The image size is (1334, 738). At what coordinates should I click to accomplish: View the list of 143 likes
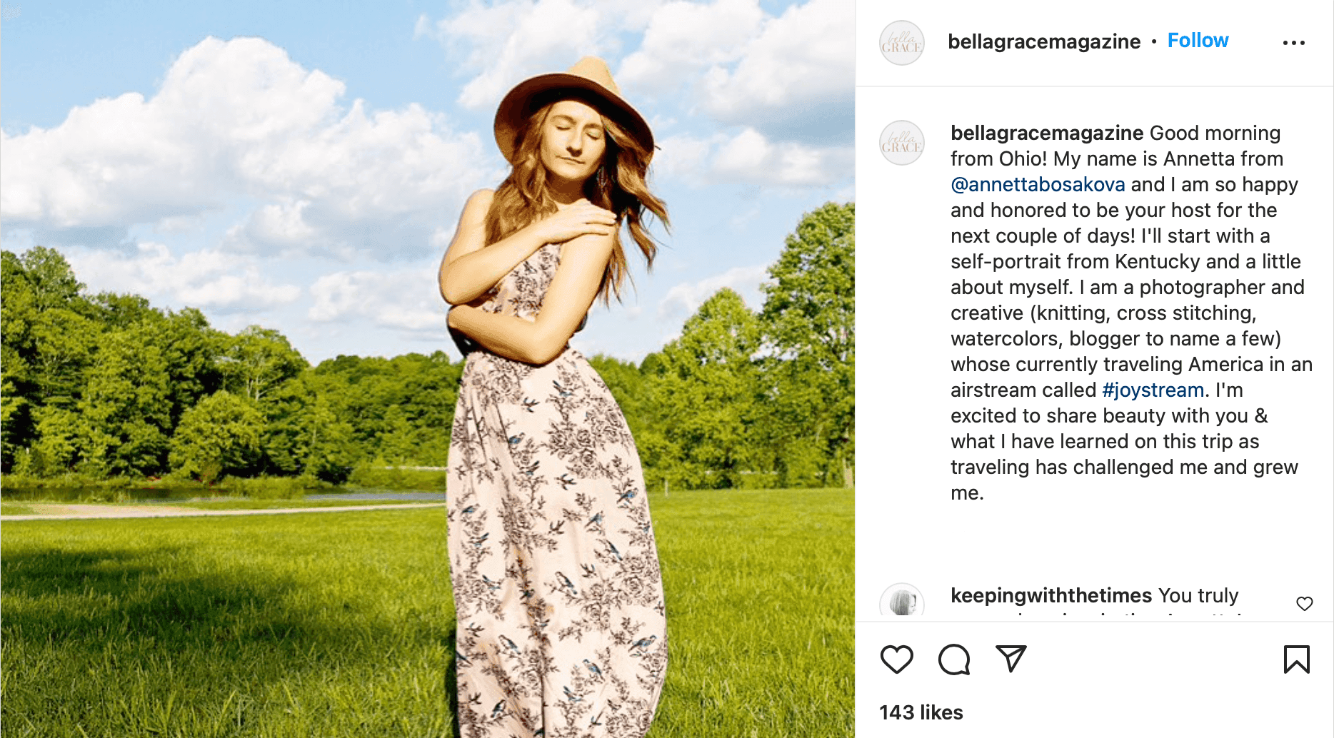921,712
